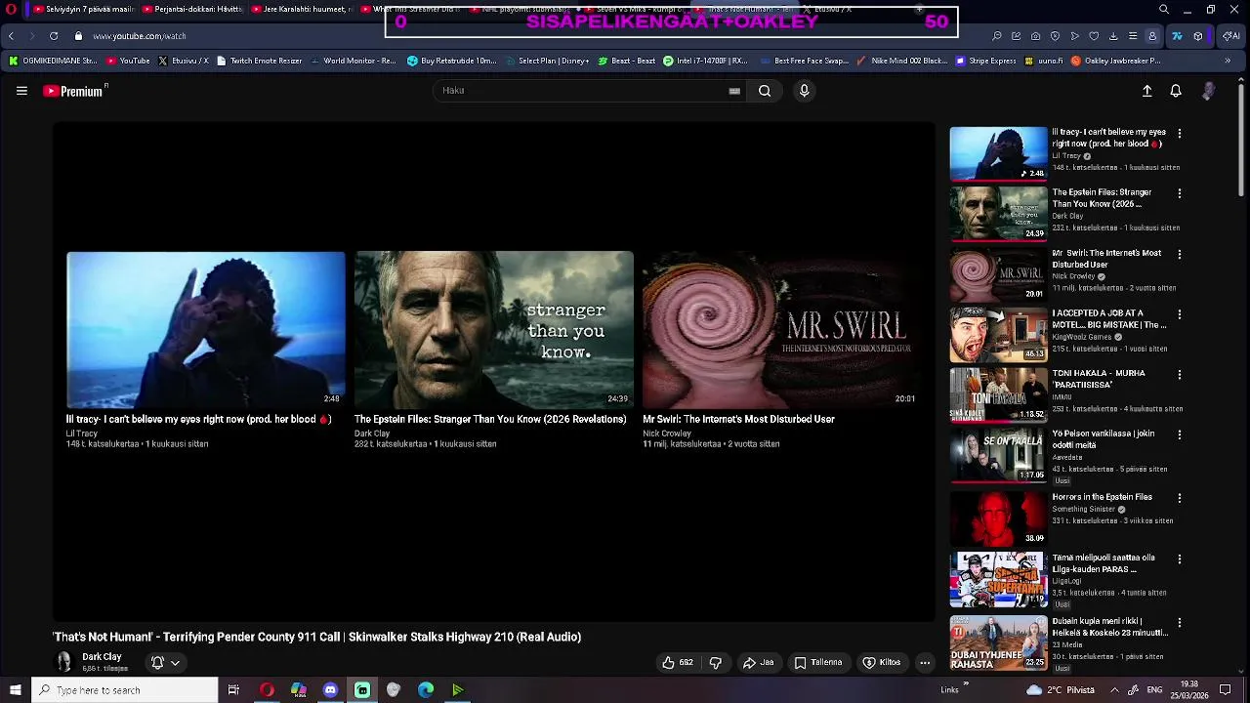The height and width of the screenshot is (703, 1250).
Task: Start voice search with microphone icon
Action: click(804, 91)
